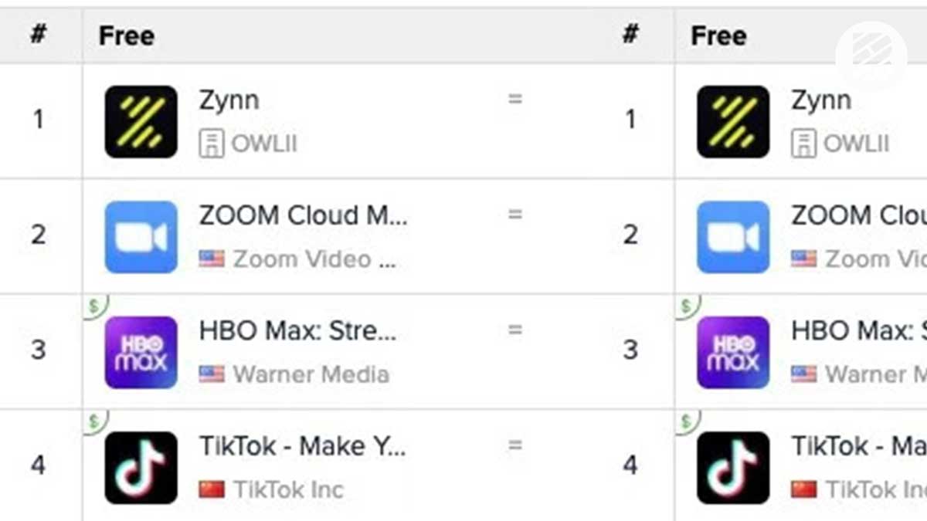Open the left 'Warner Media' publisher link

pyautogui.click(x=311, y=374)
